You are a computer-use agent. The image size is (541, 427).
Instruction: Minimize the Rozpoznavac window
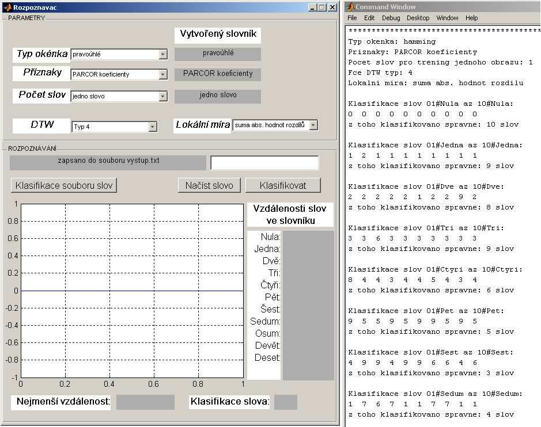(313, 7)
